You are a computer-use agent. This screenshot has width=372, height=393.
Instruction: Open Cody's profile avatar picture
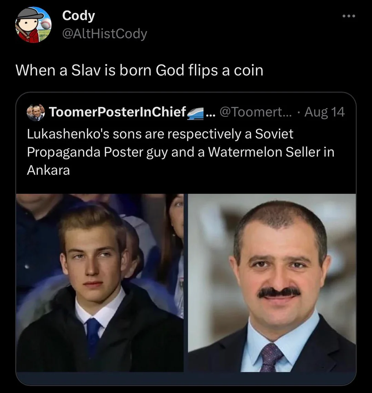tap(33, 25)
